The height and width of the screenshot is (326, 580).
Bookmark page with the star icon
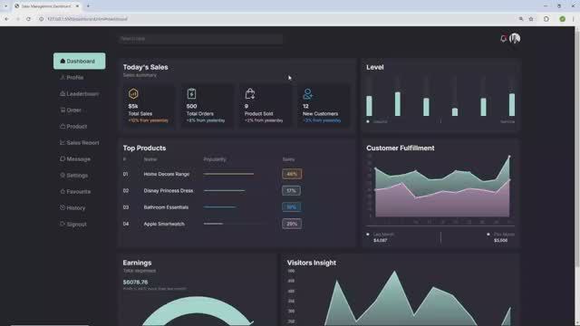pyautogui.click(x=531, y=19)
